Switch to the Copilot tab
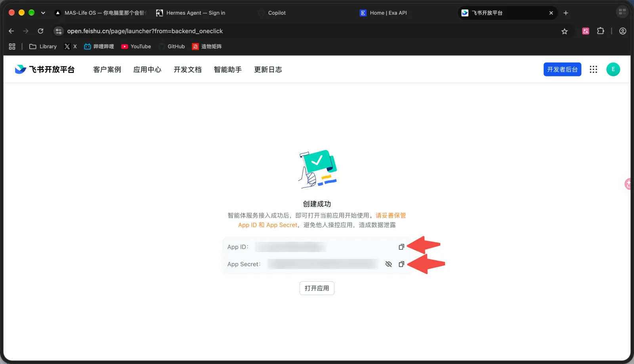 (x=303, y=13)
